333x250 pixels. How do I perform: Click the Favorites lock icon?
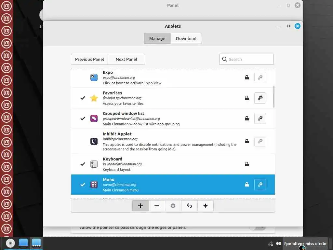[247, 98]
